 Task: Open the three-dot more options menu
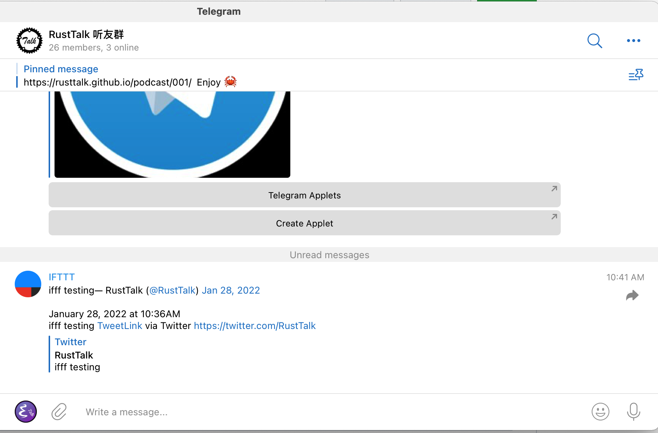coord(633,41)
